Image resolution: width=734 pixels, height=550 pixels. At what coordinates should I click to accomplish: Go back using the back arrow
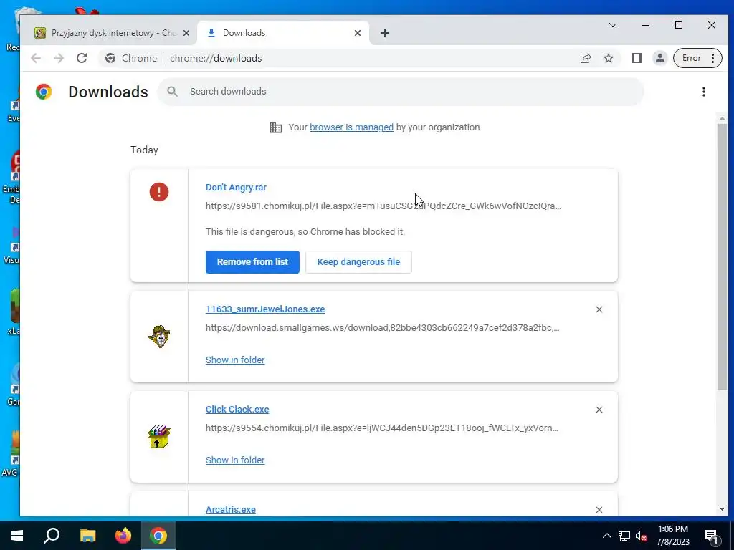click(x=36, y=58)
